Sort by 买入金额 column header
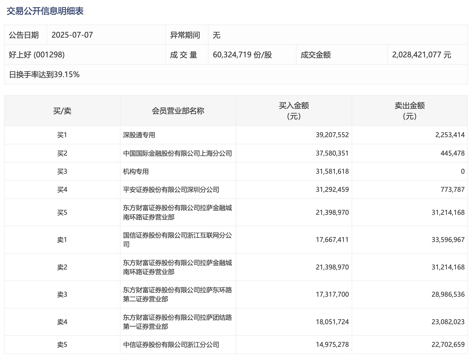473x357 pixels. click(294, 111)
